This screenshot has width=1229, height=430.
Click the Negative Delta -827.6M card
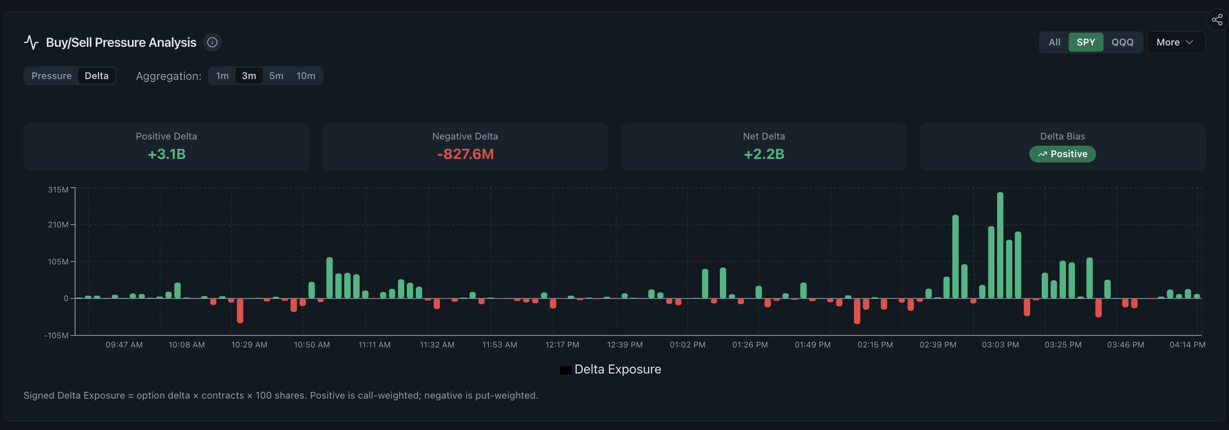[x=465, y=147]
